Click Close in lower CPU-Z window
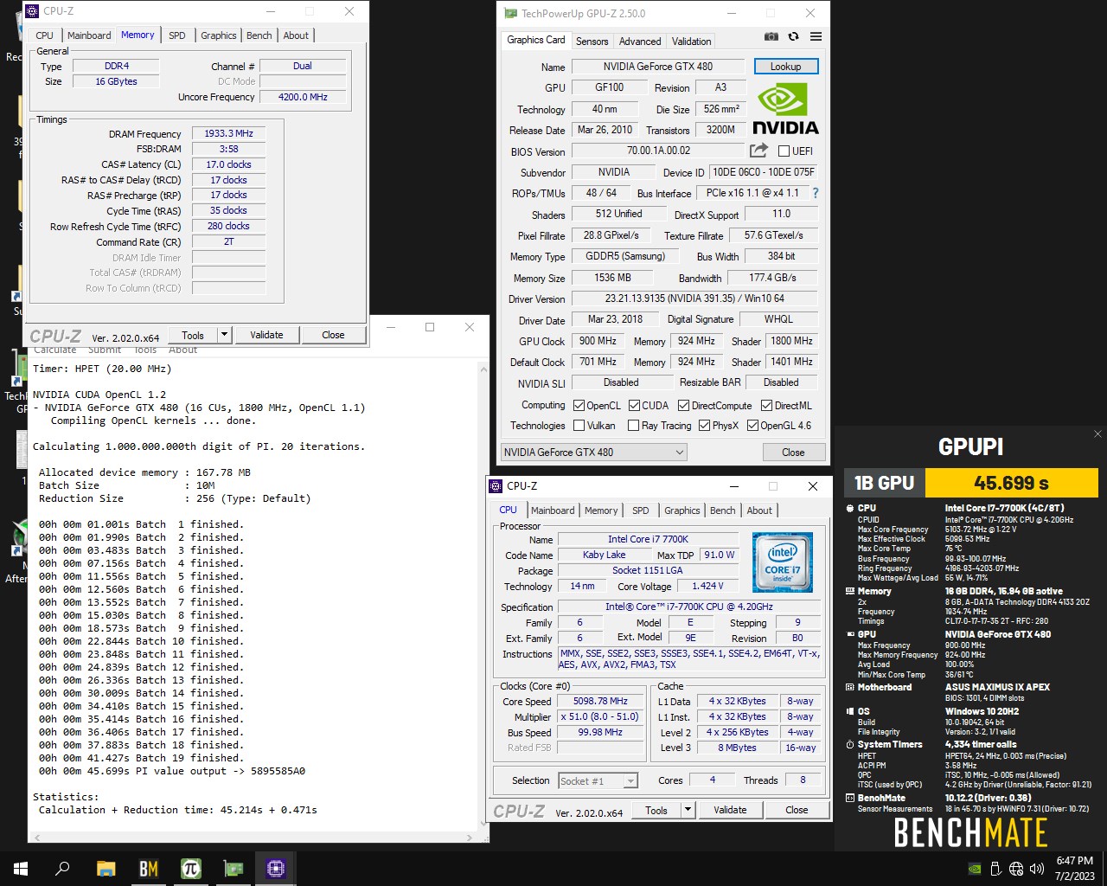Viewport: 1107px width, 886px height. 797,810
